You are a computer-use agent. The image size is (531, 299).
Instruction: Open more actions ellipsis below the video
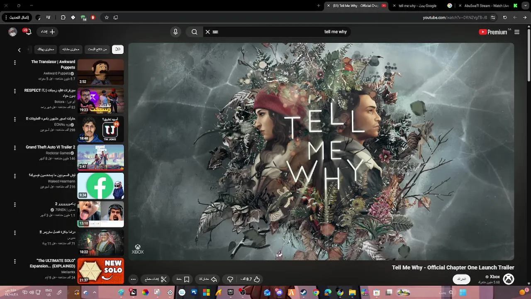point(133,279)
